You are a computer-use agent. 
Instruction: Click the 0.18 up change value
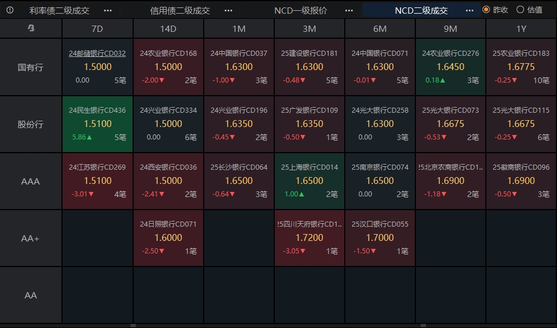click(435, 80)
